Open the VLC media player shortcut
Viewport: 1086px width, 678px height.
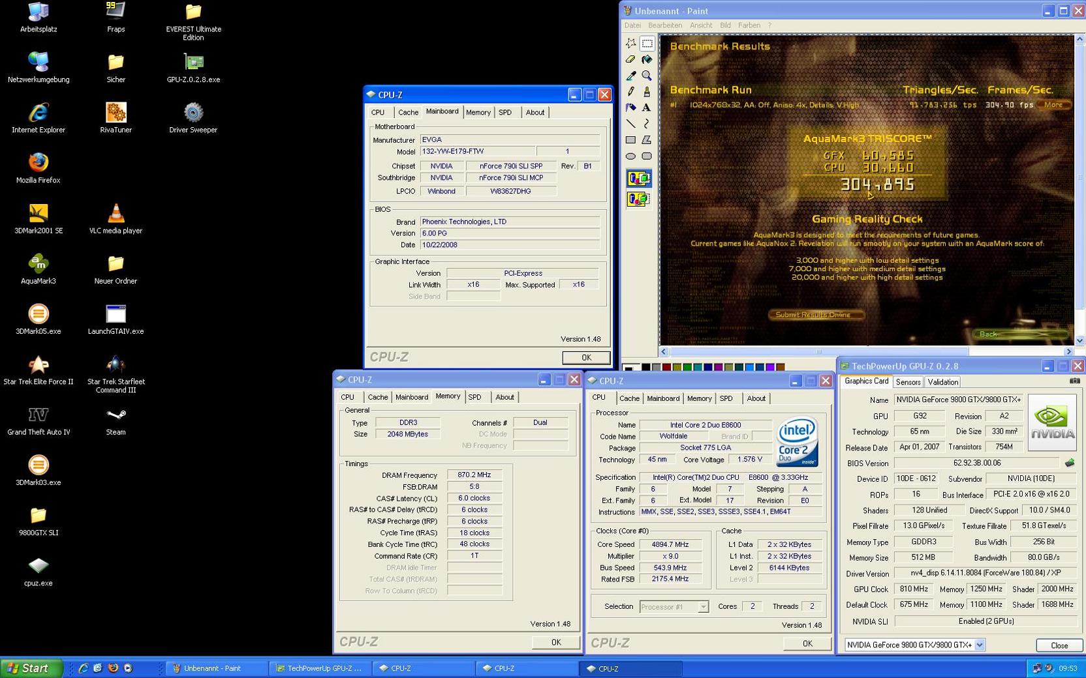(x=116, y=219)
